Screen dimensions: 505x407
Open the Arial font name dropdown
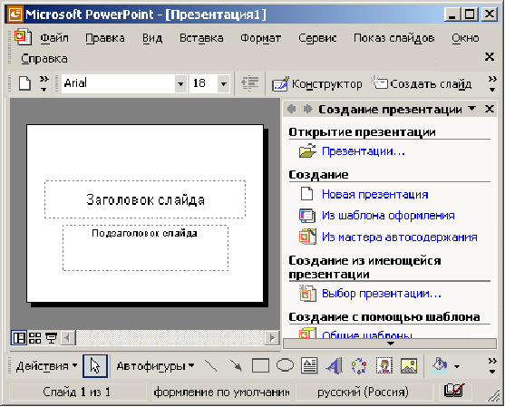pyautogui.click(x=180, y=83)
